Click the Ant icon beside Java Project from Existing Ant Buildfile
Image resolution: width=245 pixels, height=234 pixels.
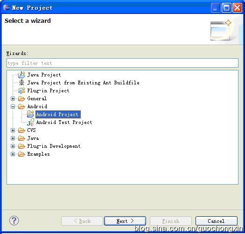click(21, 83)
